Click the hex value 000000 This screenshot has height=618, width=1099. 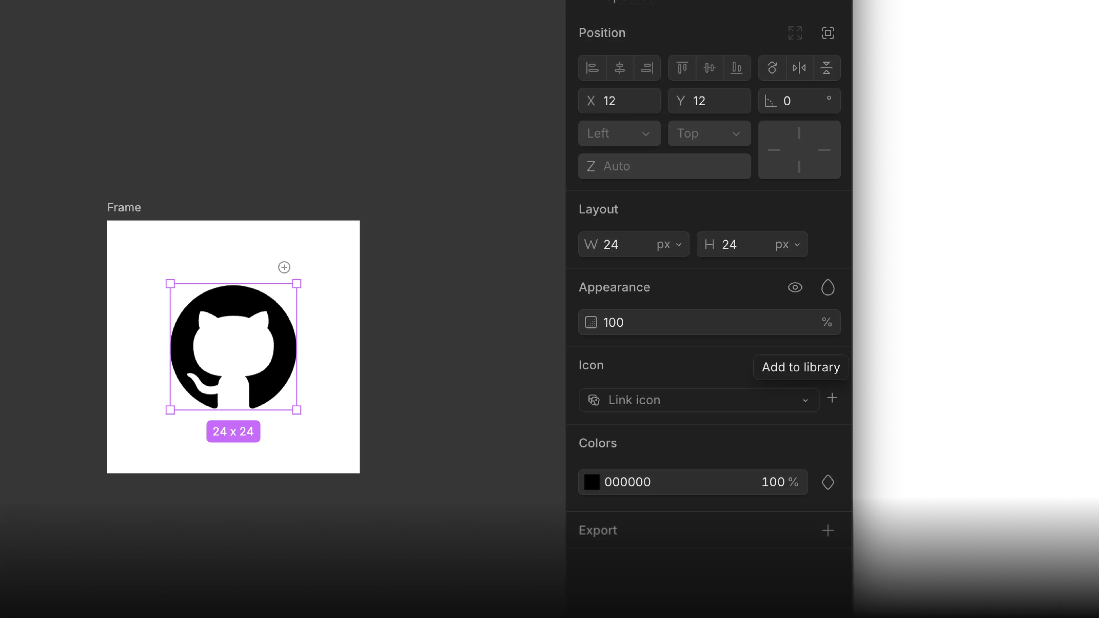(628, 482)
